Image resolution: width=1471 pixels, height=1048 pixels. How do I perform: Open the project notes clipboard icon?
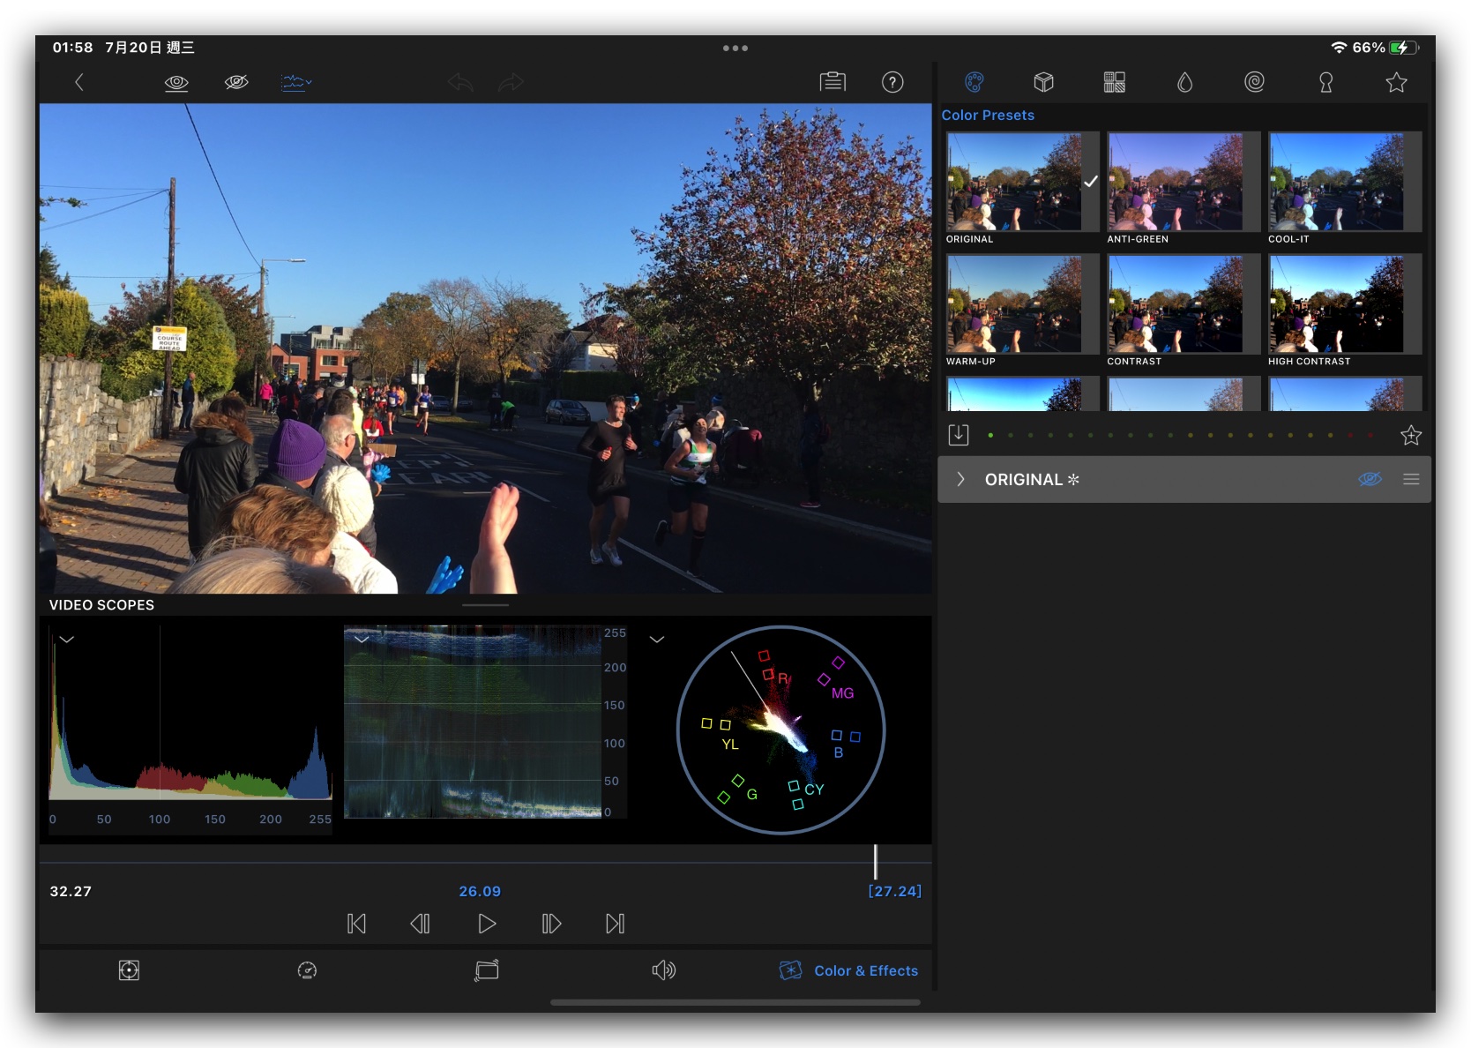pos(833,82)
